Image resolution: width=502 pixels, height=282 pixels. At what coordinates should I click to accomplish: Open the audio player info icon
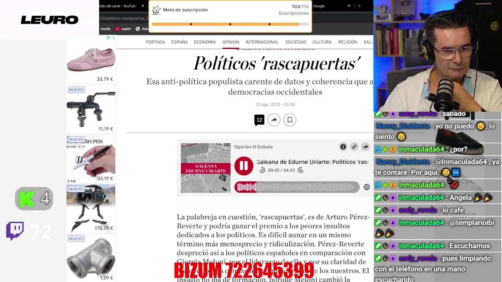tap(343, 147)
